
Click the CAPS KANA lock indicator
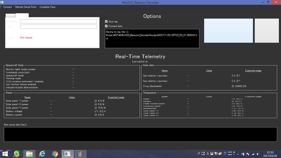coord(230,153)
